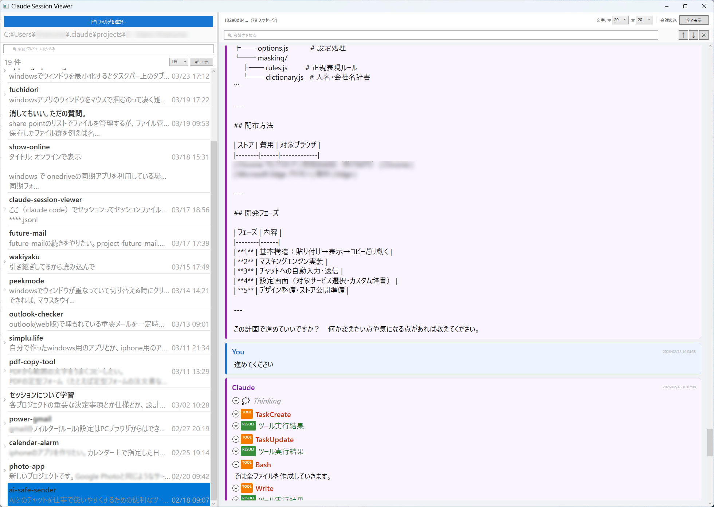Click the TaskCreate TOOL badge
This screenshot has height=507, width=714.
click(x=247, y=413)
